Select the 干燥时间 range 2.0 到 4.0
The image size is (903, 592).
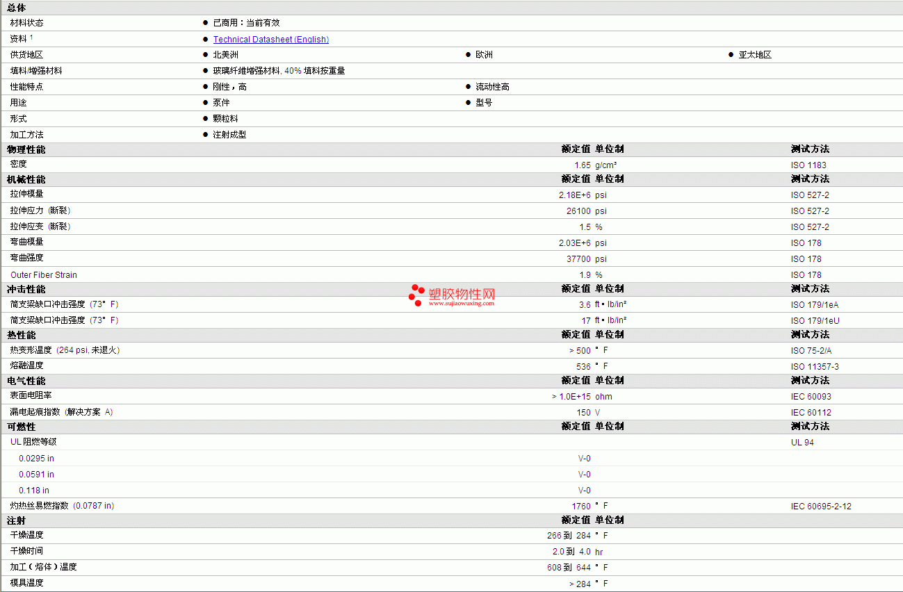(x=572, y=552)
